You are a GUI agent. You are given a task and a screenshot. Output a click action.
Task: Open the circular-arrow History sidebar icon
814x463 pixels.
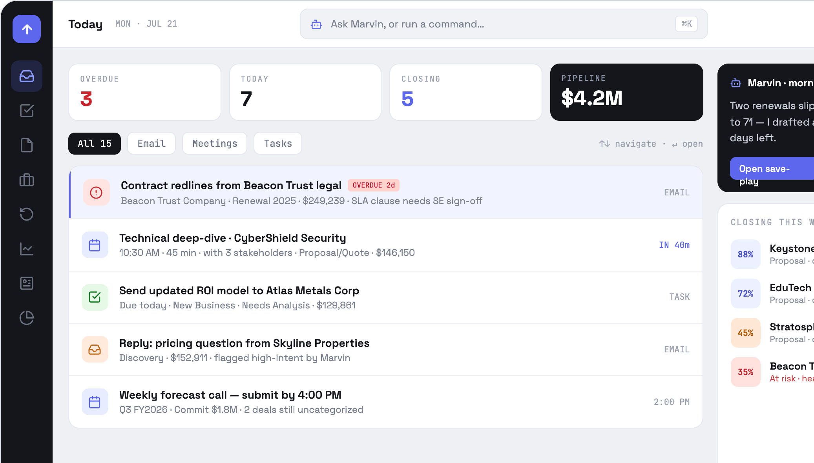(x=27, y=214)
